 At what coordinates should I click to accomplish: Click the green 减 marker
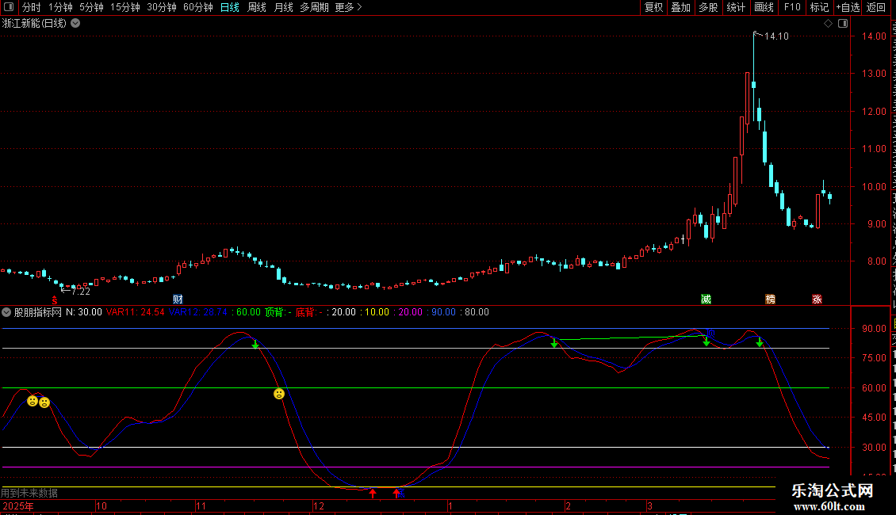pos(706,299)
